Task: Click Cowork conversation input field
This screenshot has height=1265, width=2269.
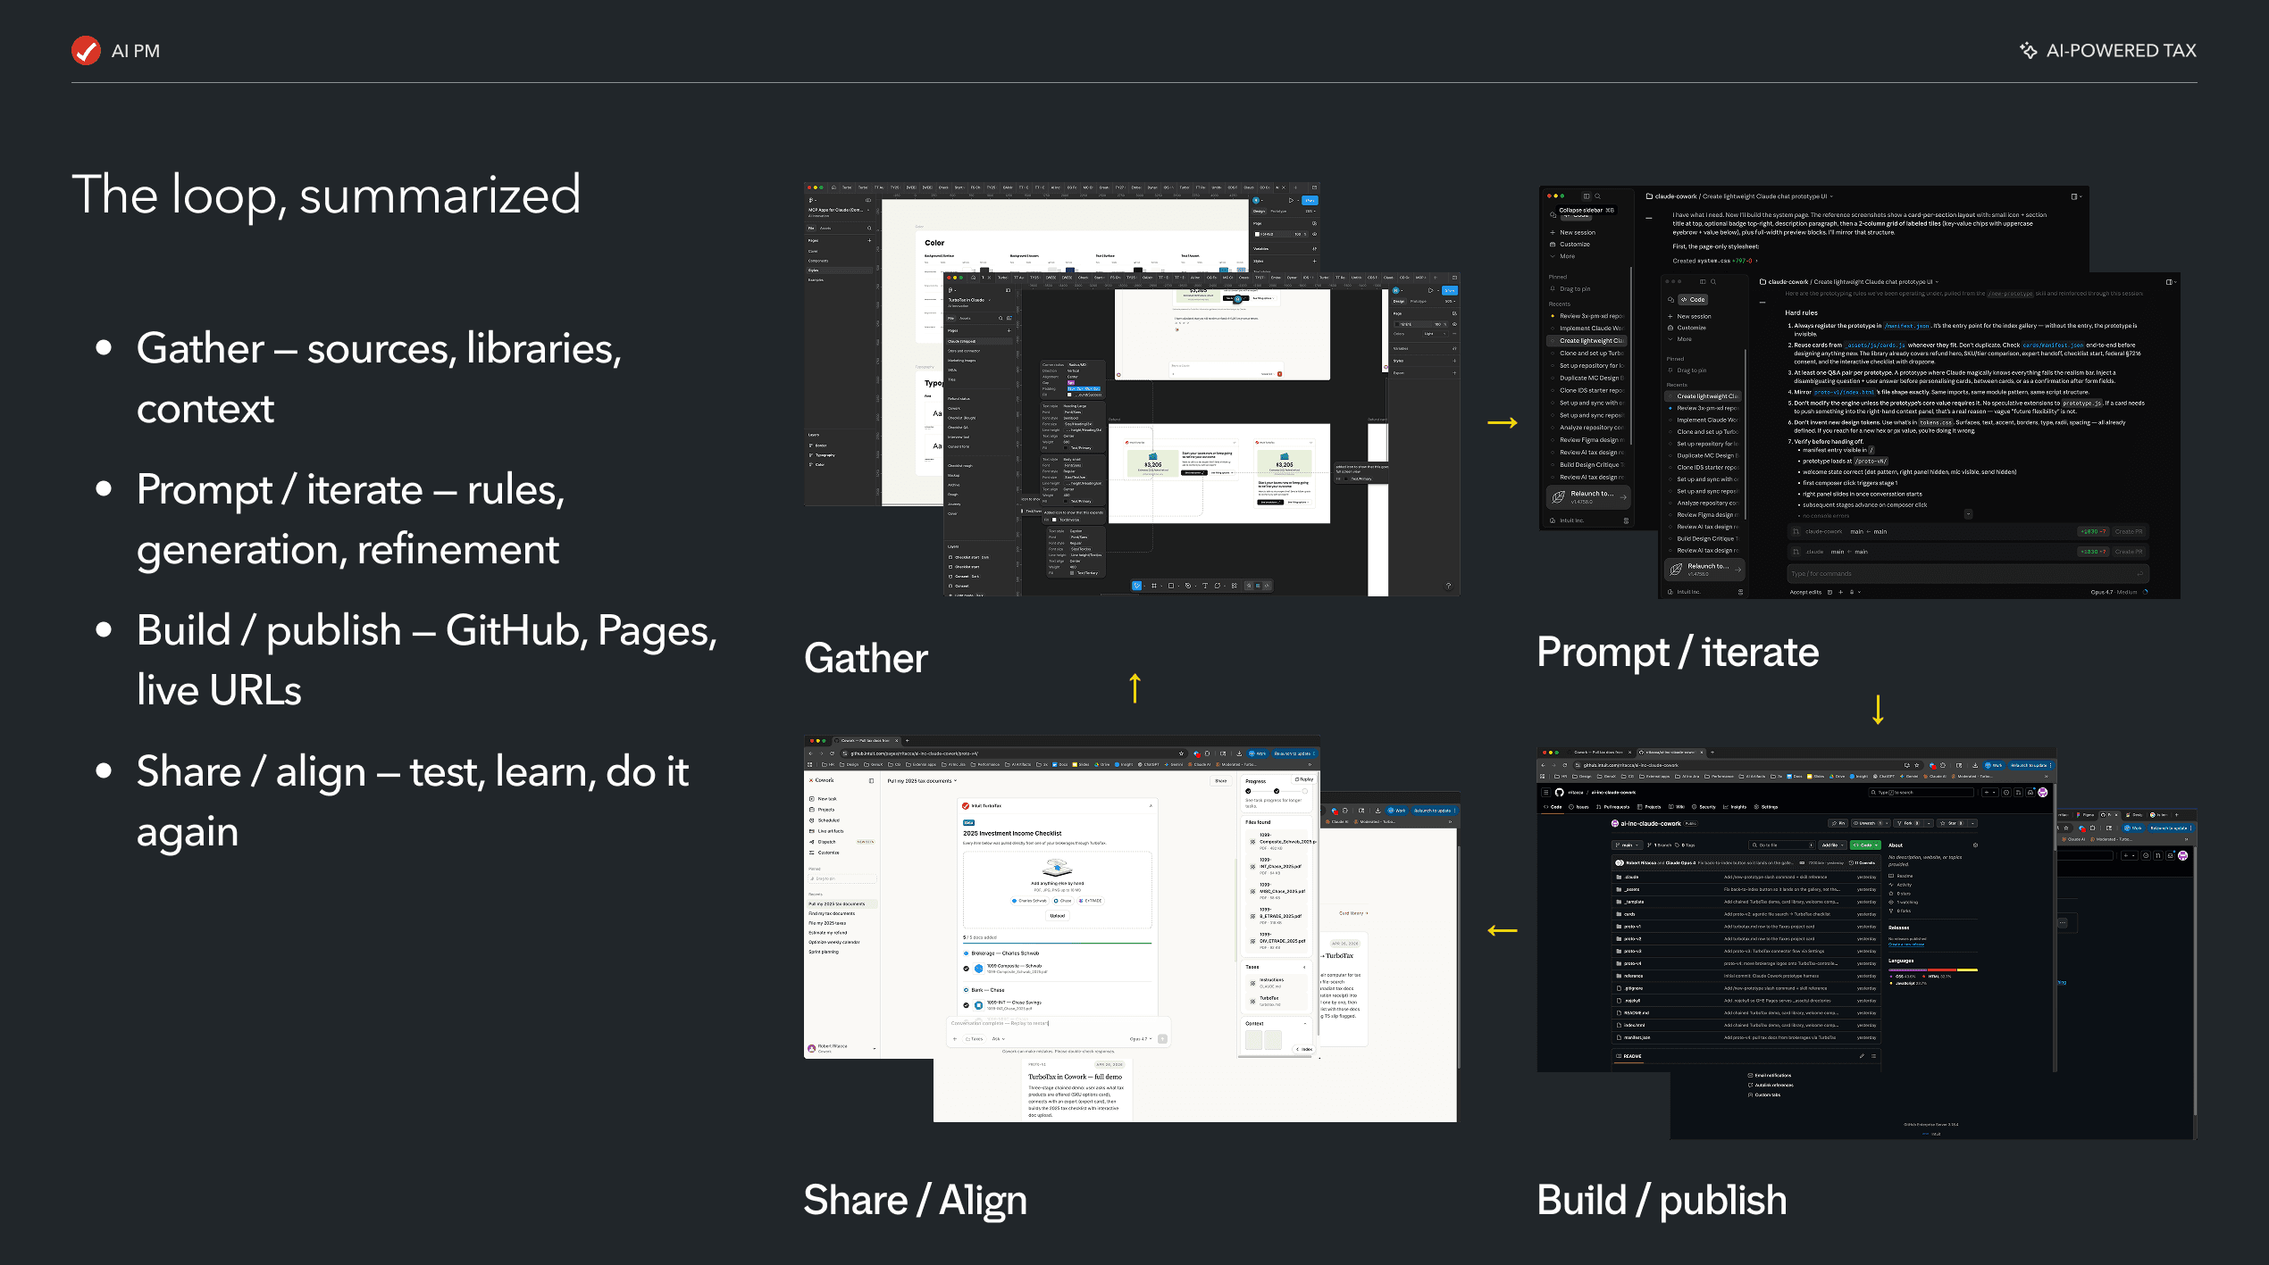Action: (1058, 1023)
